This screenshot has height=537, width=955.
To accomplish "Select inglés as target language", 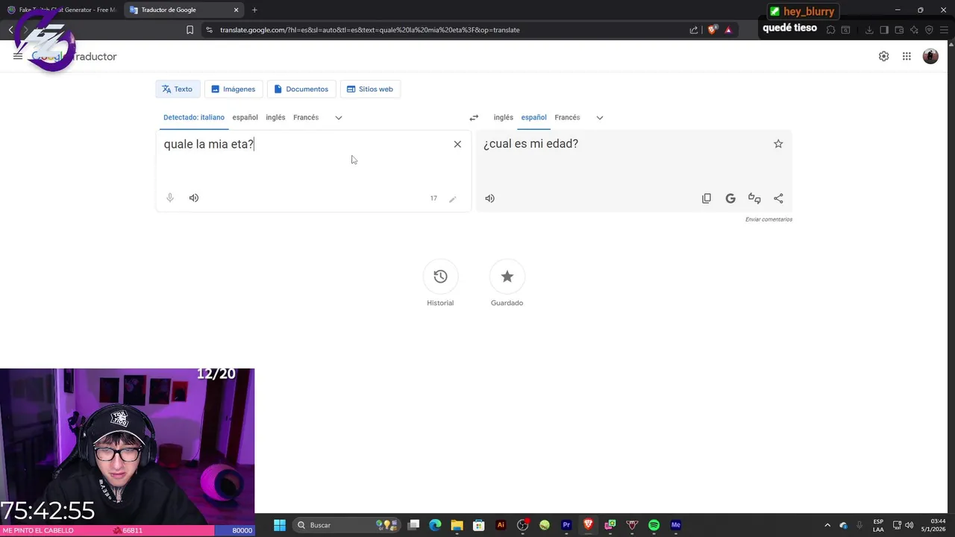I will (504, 117).
